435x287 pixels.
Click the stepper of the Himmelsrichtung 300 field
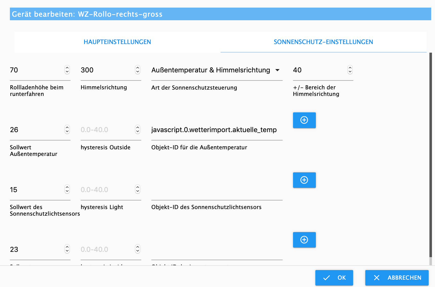pyautogui.click(x=138, y=70)
